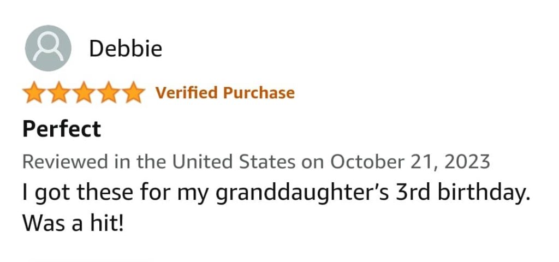Viewport: 559px width, 262px height.
Task: Click Debbie's gray profile avatar icon
Action: (x=48, y=48)
